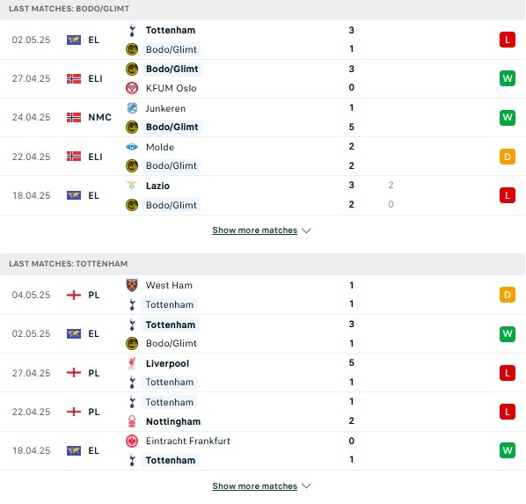Select the Last Matches: Bodo/Glimt header
This screenshot has height=504, width=526.
(69, 9)
